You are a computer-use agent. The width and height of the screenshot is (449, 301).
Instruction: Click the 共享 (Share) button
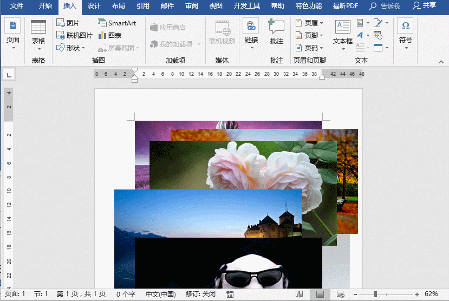424,6
